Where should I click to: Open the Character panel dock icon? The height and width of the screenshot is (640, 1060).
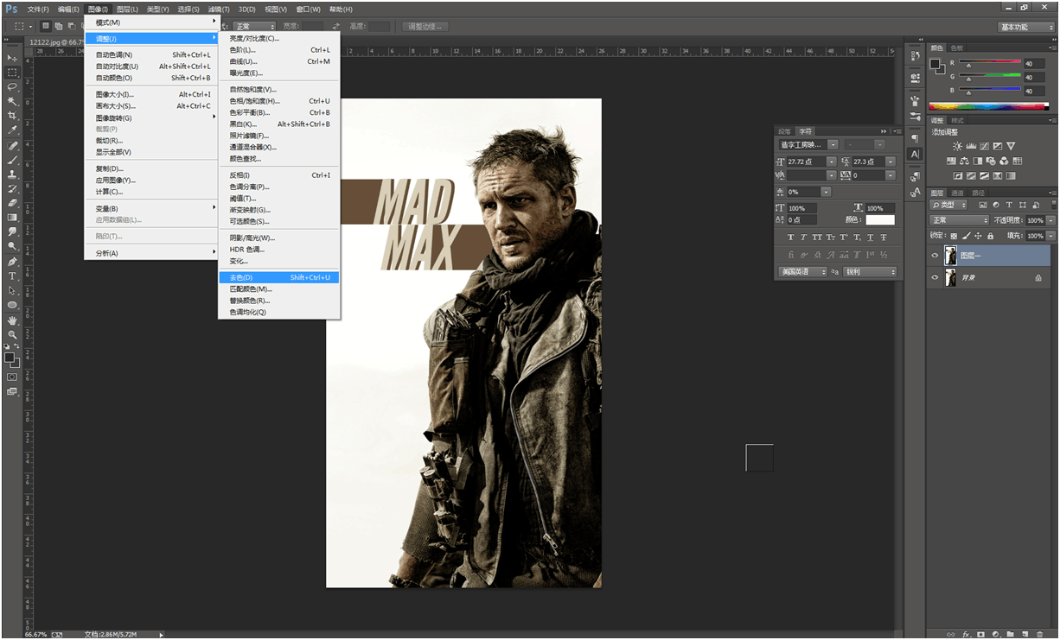915,154
